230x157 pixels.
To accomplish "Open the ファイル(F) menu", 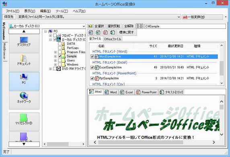I will click(x=12, y=11).
